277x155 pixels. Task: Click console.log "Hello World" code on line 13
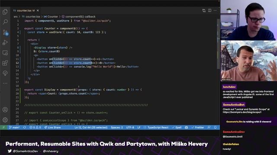point(94,67)
